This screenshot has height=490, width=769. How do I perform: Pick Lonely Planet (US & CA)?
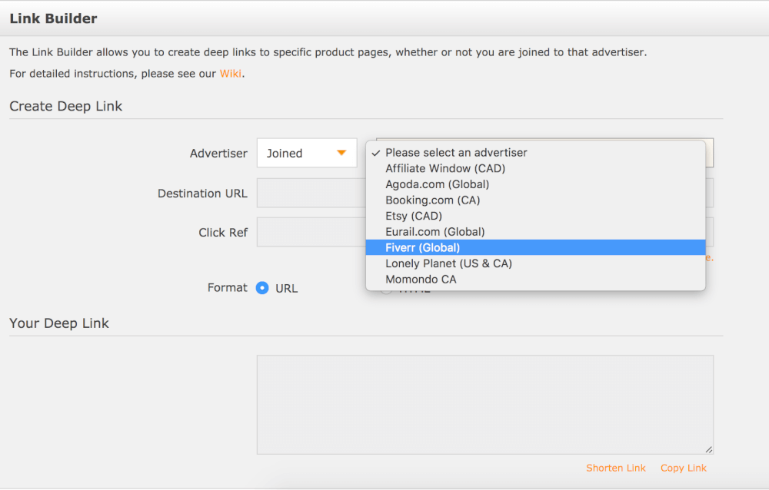535,263
